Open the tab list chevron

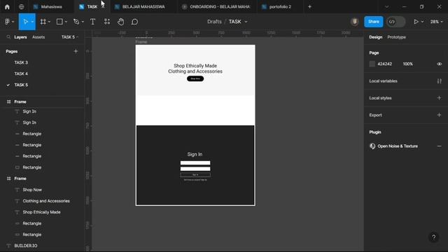click(386, 6)
